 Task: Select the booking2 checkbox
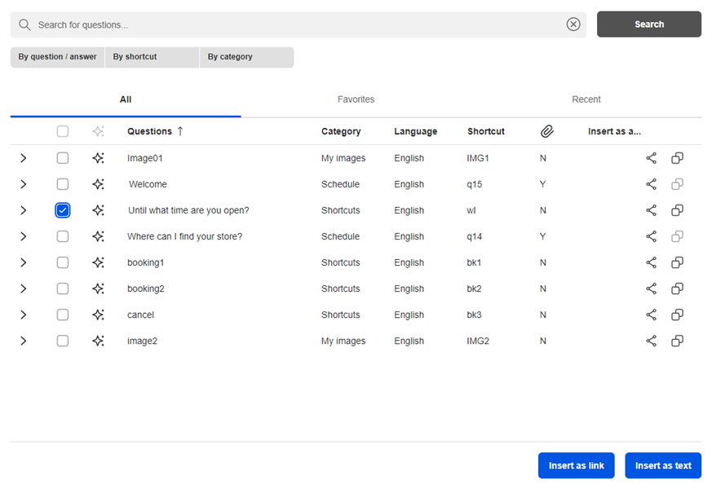[63, 289]
